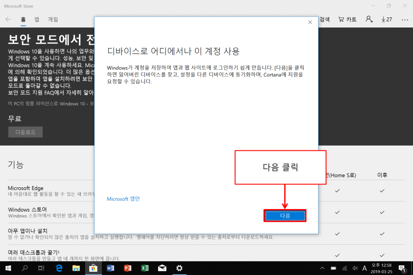Viewport: 413px width, 275px height.
Task: Open the 'Microsoft 앱만' link
Action: coord(123,199)
